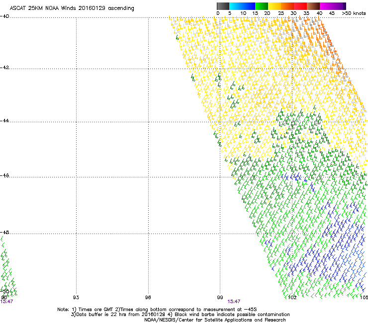Click the legend number '10'
Viewport: 368px width, 323px height.
point(243,13)
